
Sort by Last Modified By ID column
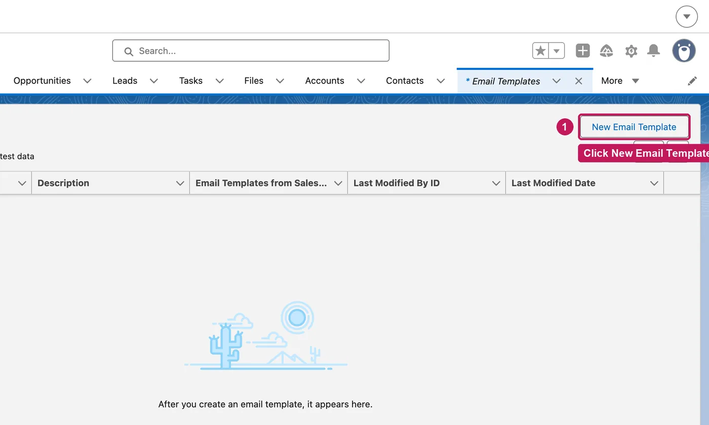pos(397,183)
